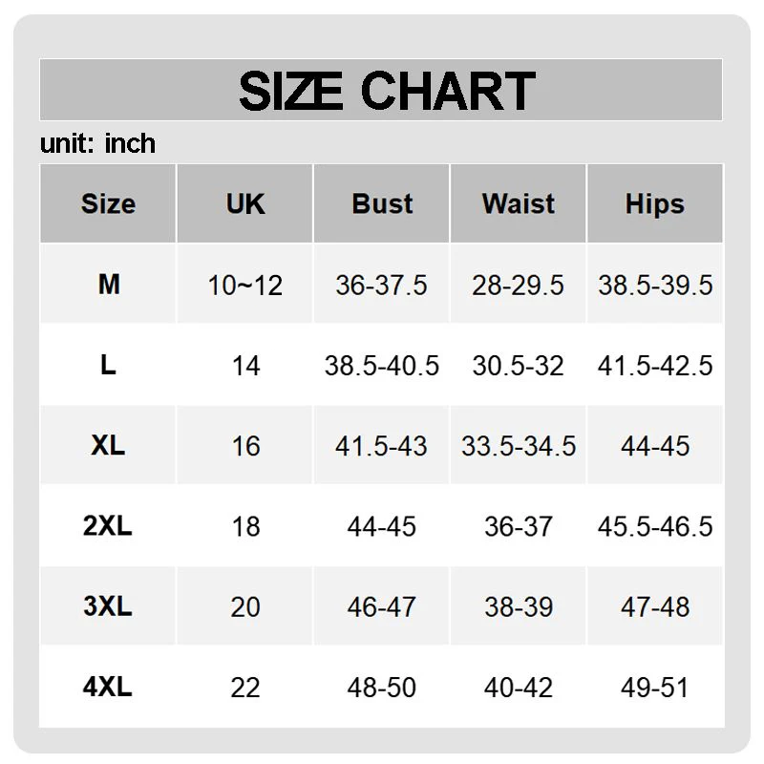Click the 3XL size row label
The image size is (764, 764).
108,606
